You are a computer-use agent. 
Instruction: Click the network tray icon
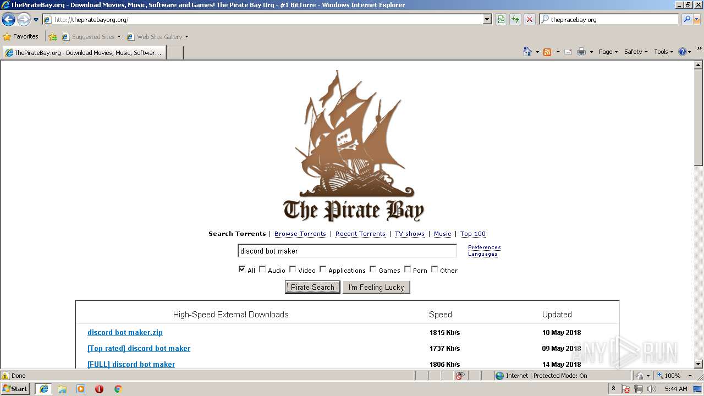pyautogui.click(x=639, y=389)
